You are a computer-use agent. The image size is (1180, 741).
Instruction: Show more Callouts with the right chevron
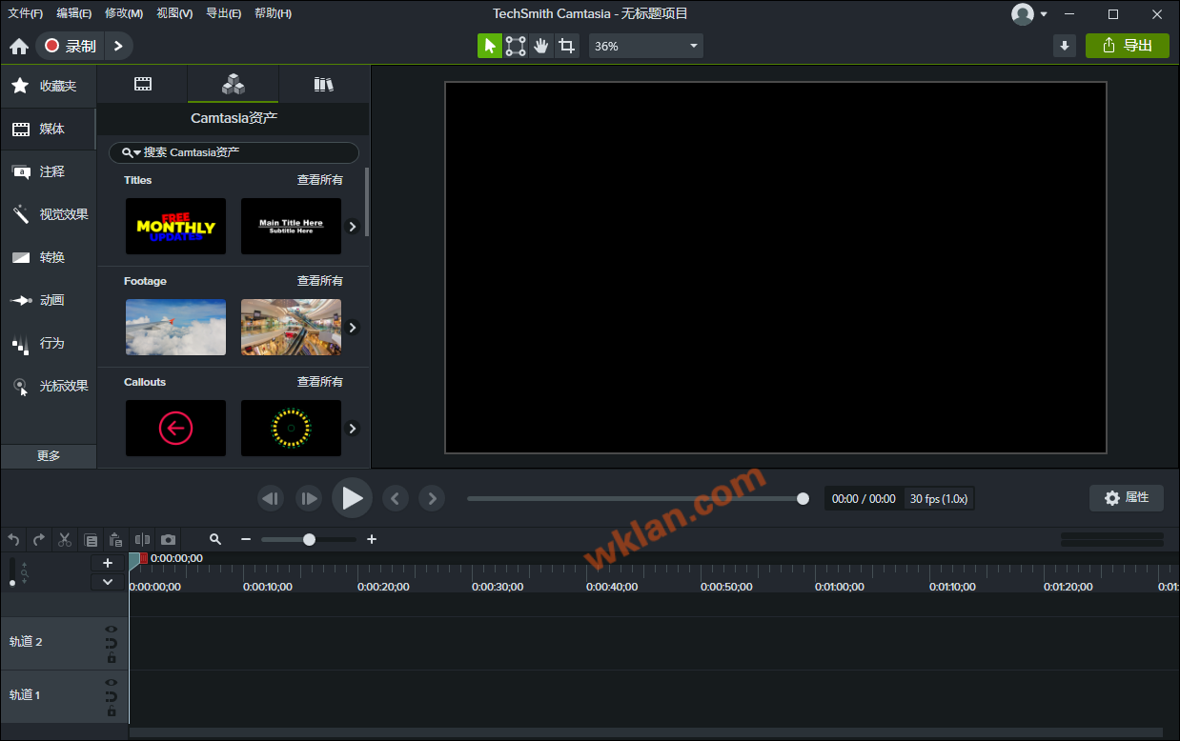click(352, 429)
